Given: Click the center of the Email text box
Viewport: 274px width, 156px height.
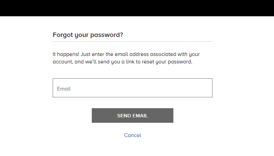Looking at the screenshot, I should 133,88.
